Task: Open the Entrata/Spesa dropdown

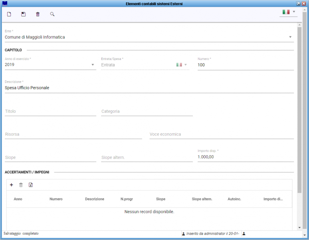Action: [x=185, y=65]
